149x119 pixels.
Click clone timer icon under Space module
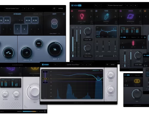(140, 22)
